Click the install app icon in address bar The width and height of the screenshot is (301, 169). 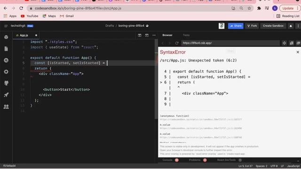(x=233, y=8)
